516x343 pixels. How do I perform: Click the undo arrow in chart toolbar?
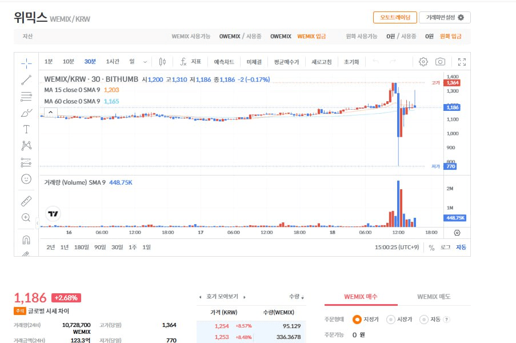pyautogui.click(x=376, y=62)
